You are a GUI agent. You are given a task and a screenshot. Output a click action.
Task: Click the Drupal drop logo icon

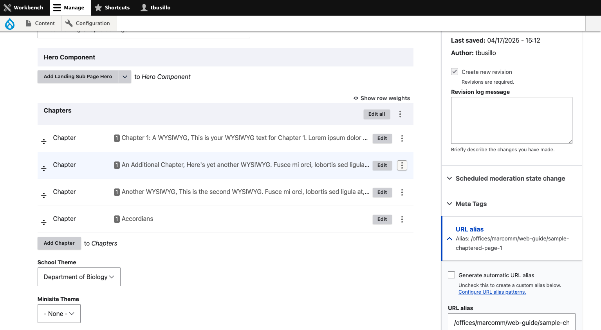point(10,23)
